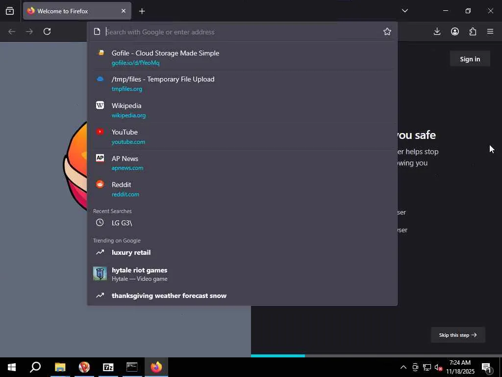Click the reddit.com URL

125,194
